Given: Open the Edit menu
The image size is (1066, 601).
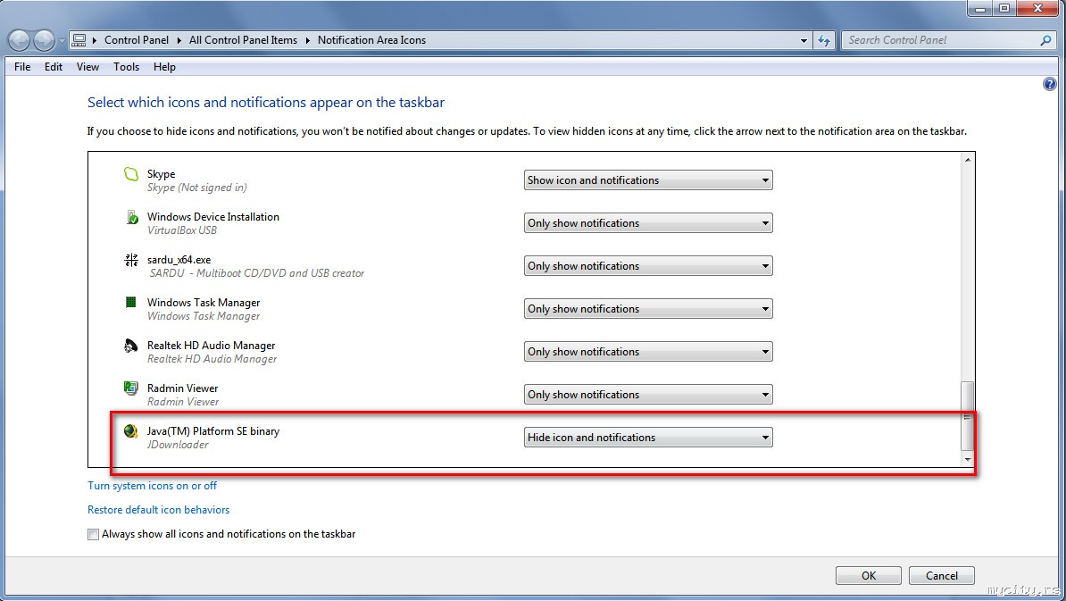Looking at the screenshot, I should [53, 67].
